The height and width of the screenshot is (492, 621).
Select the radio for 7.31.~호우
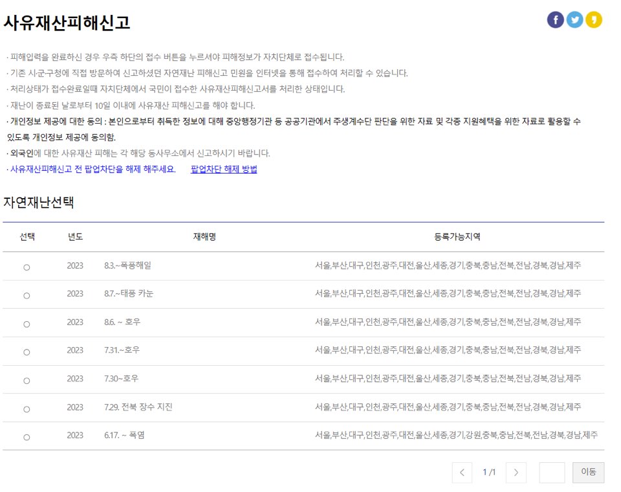click(26, 351)
